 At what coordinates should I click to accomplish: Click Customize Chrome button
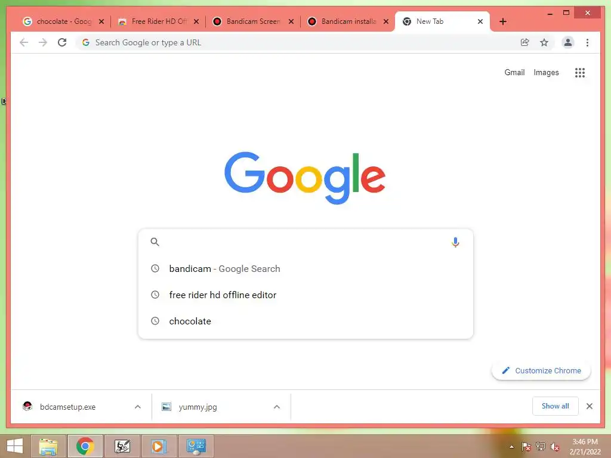click(541, 371)
